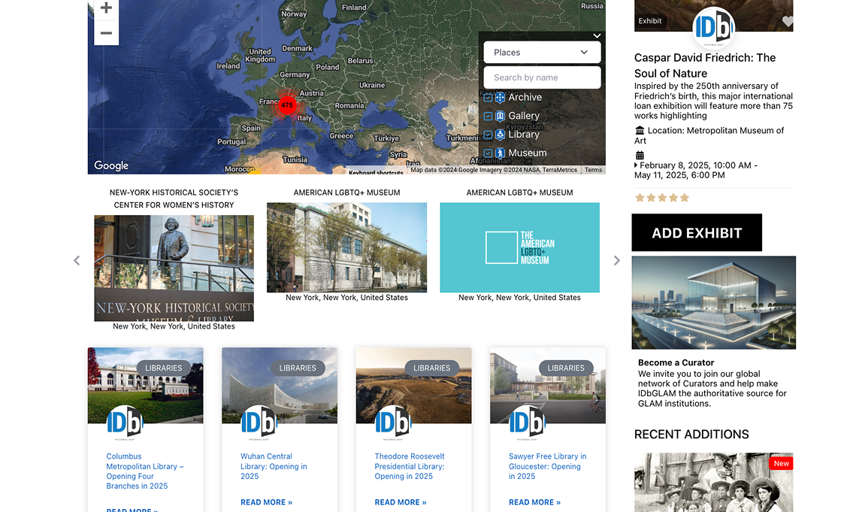Open Sawyer Free Library article link
The image size is (850, 512).
pos(548,466)
